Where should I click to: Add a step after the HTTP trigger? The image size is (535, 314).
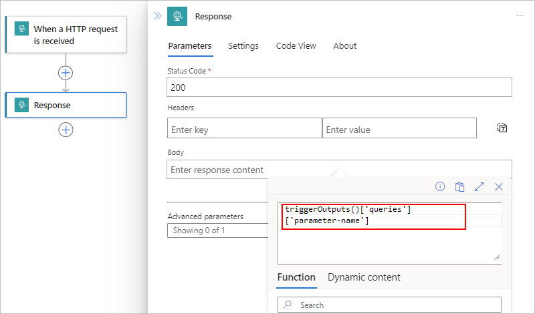[x=66, y=72]
